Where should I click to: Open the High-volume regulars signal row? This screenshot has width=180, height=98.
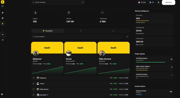(x=154, y=68)
